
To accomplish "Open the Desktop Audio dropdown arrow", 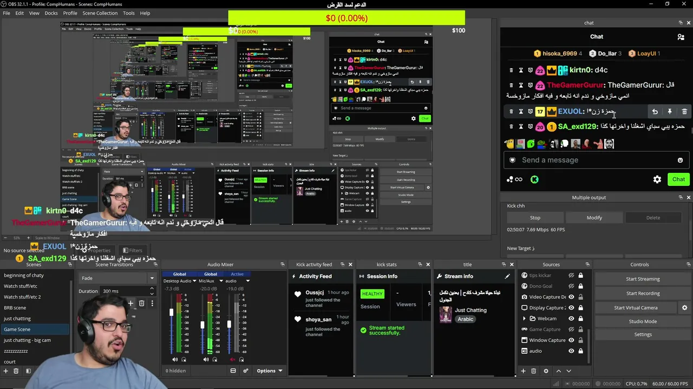I will coord(194,281).
